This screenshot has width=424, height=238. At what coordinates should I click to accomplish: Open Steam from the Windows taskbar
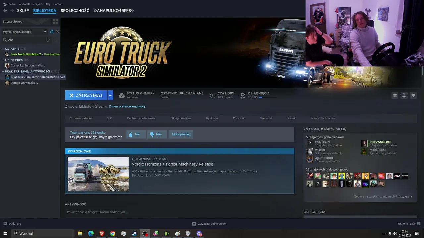[x=134, y=234]
